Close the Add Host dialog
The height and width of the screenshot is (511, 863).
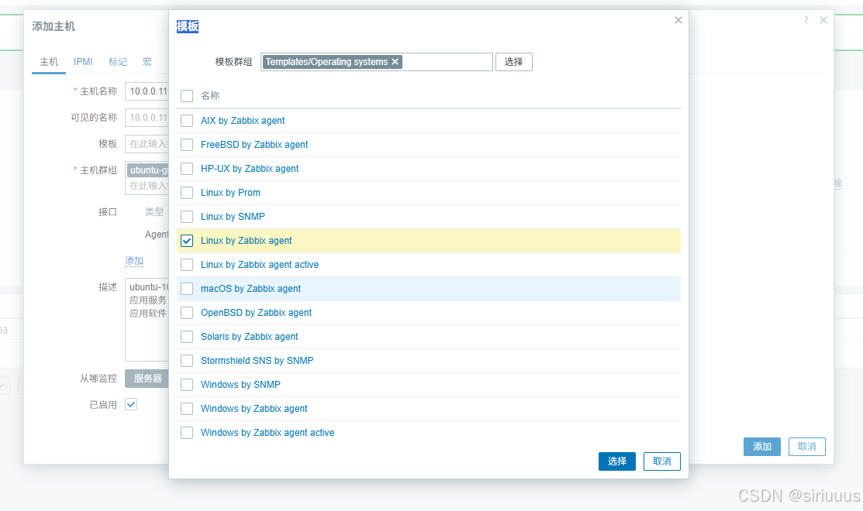coord(823,20)
